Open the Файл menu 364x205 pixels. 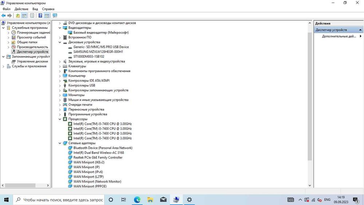coord(7,9)
